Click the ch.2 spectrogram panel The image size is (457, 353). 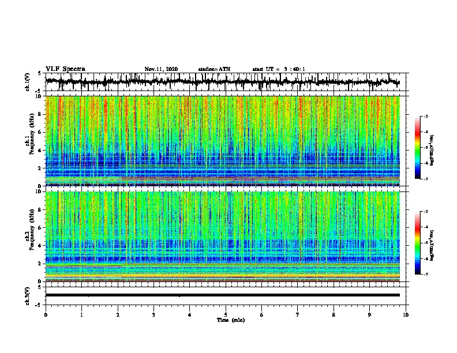click(222, 236)
